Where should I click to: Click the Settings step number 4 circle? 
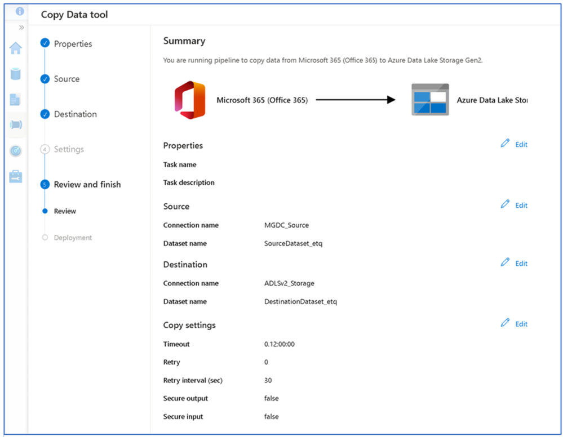click(x=45, y=149)
